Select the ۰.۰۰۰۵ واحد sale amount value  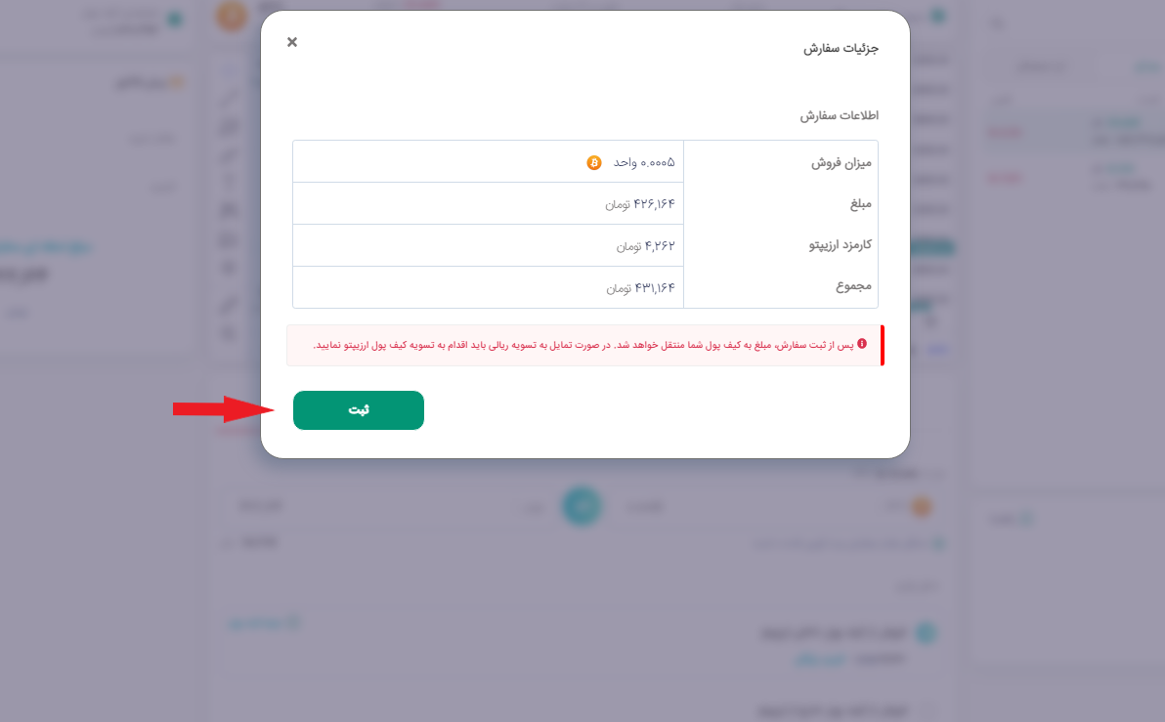[x=643, y=163]
